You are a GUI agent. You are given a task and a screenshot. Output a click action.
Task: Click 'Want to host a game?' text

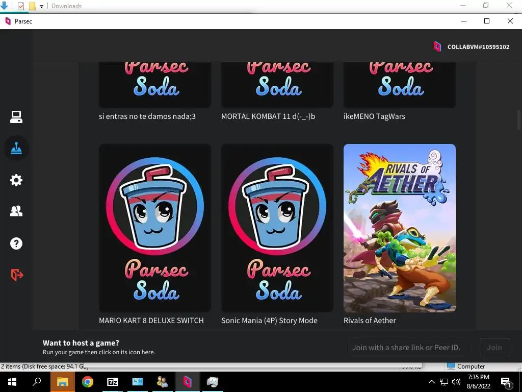click(81, 342)
